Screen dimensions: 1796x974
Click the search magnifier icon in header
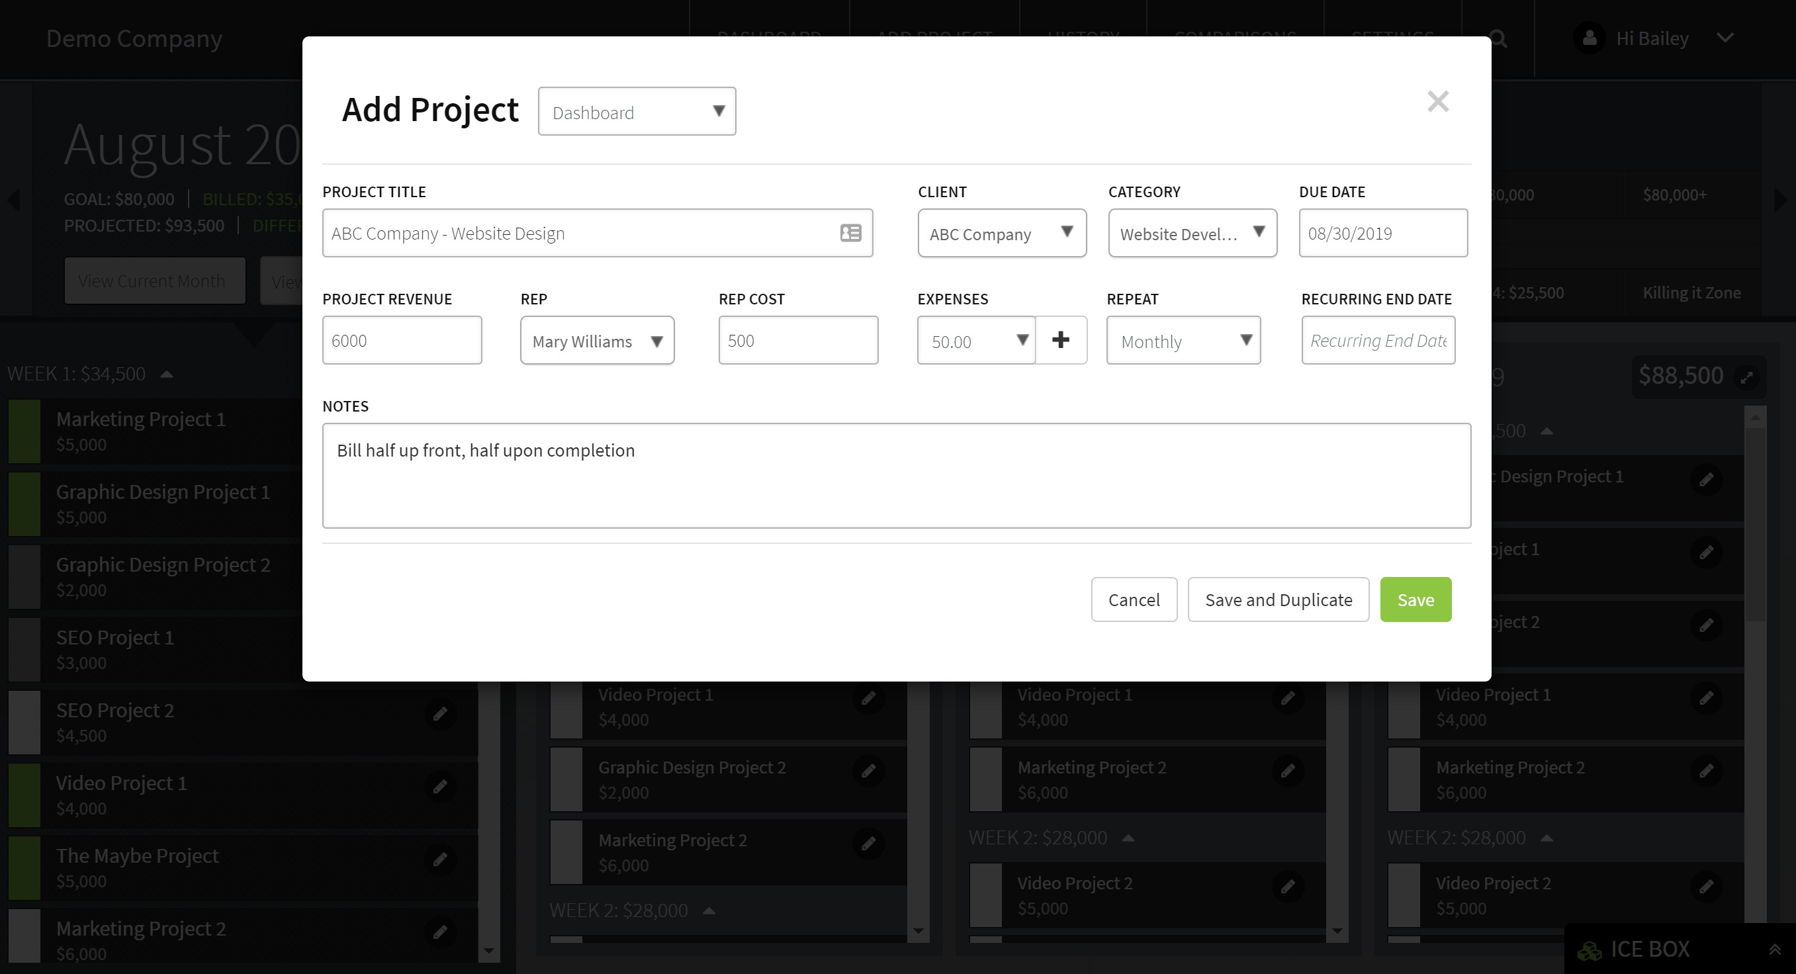pos(1499,38)
